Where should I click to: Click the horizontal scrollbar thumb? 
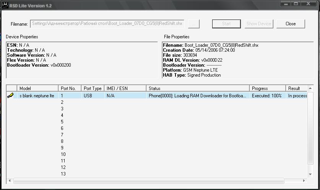pos(149,180)
